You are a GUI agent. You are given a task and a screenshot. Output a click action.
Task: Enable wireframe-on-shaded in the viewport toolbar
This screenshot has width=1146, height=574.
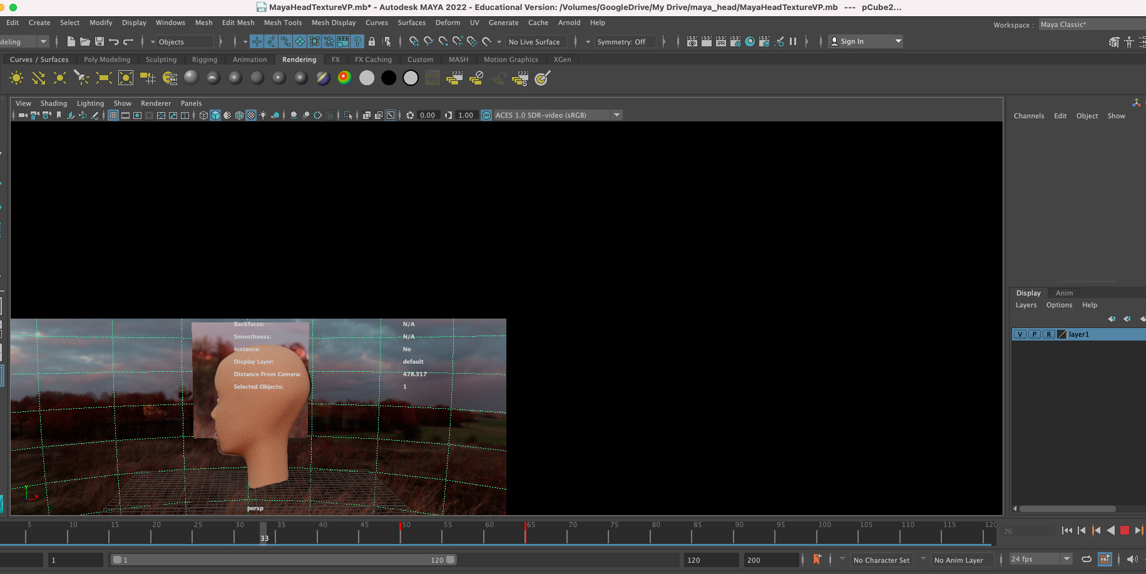(238, 115)
